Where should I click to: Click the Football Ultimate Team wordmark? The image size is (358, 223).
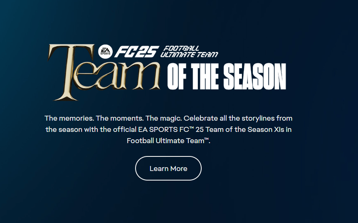point(189,52)
